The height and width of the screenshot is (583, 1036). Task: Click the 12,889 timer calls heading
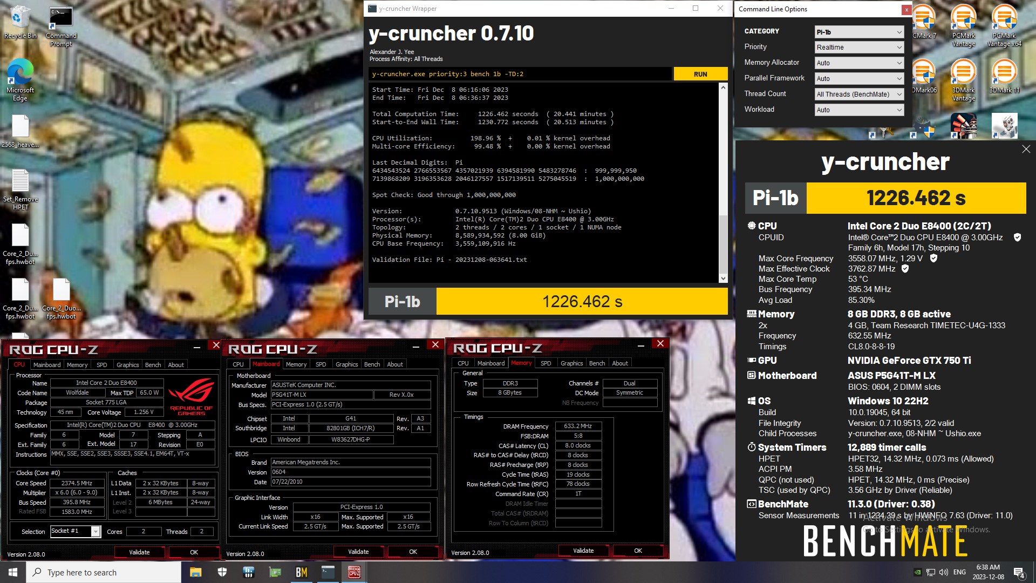point(887,448)
